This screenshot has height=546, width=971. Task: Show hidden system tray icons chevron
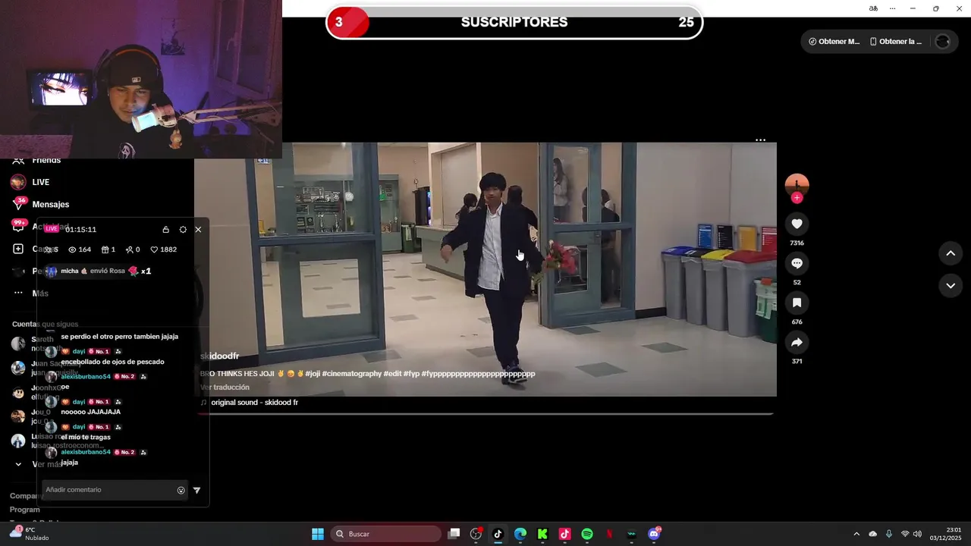(x=856, y=534)
